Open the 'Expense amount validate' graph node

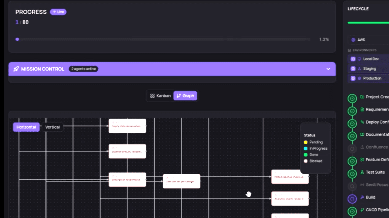[x=127, y=151]
